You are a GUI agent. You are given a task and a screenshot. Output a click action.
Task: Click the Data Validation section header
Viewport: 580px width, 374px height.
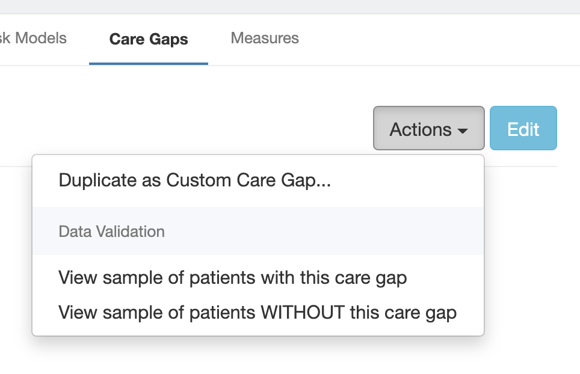(111, 231)
